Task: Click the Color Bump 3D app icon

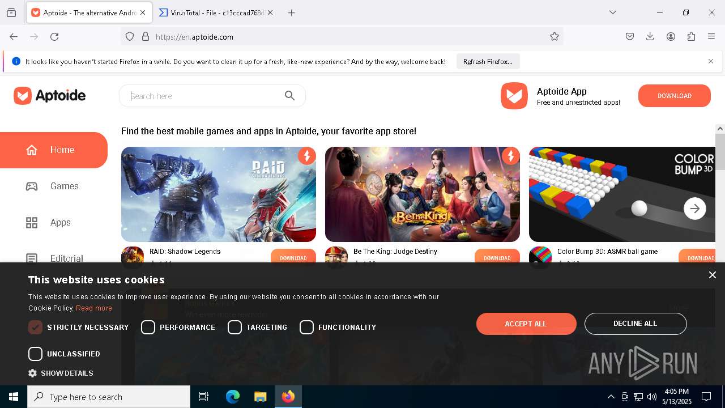Action: click(540, 255)
